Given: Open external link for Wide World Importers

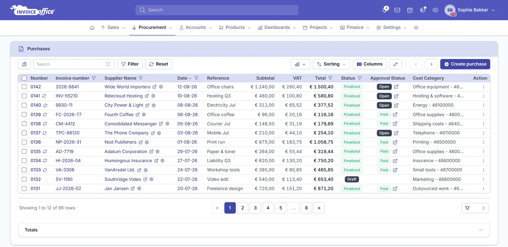Looking at the screenshot, I should click(x=155, y=87).
